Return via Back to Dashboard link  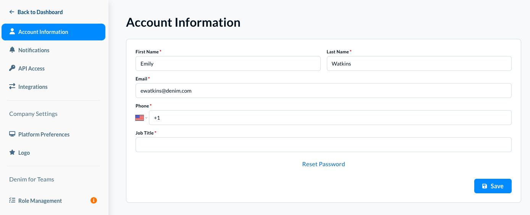40,12
